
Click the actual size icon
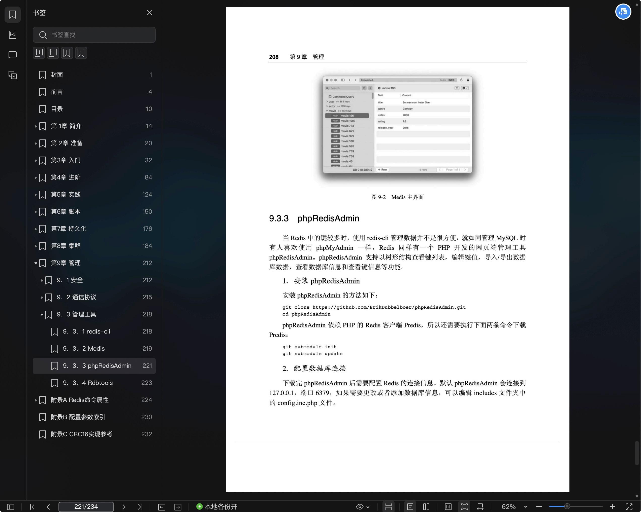coord(448,507)
